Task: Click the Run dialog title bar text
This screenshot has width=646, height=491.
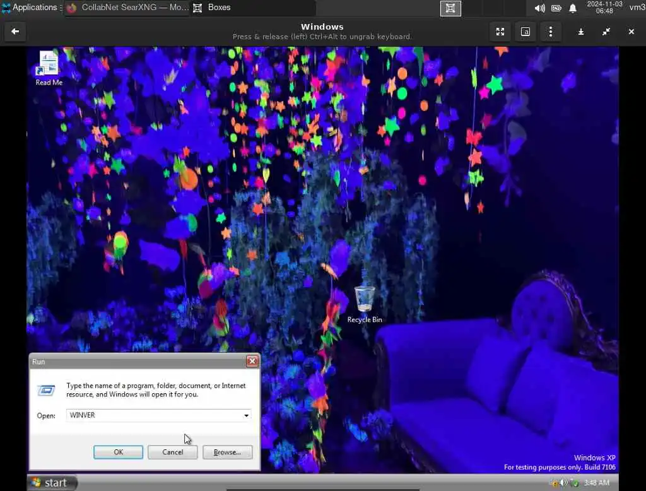Action: 38,362
